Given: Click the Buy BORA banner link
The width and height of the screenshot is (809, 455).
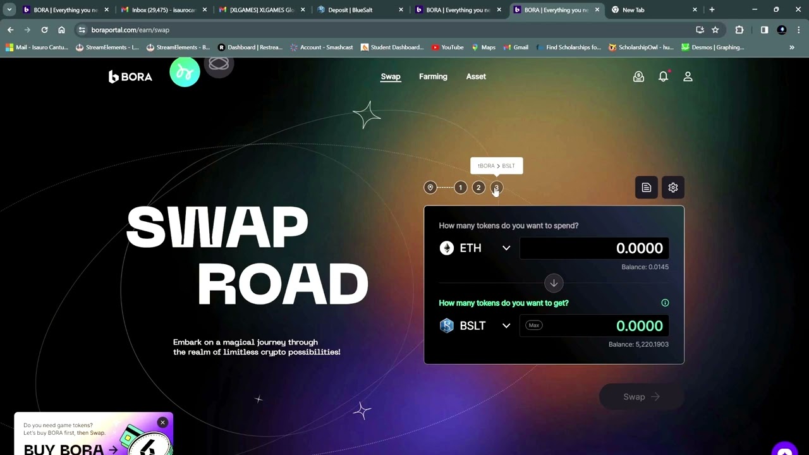Looking at the screenshot, I should coord(71,449).
